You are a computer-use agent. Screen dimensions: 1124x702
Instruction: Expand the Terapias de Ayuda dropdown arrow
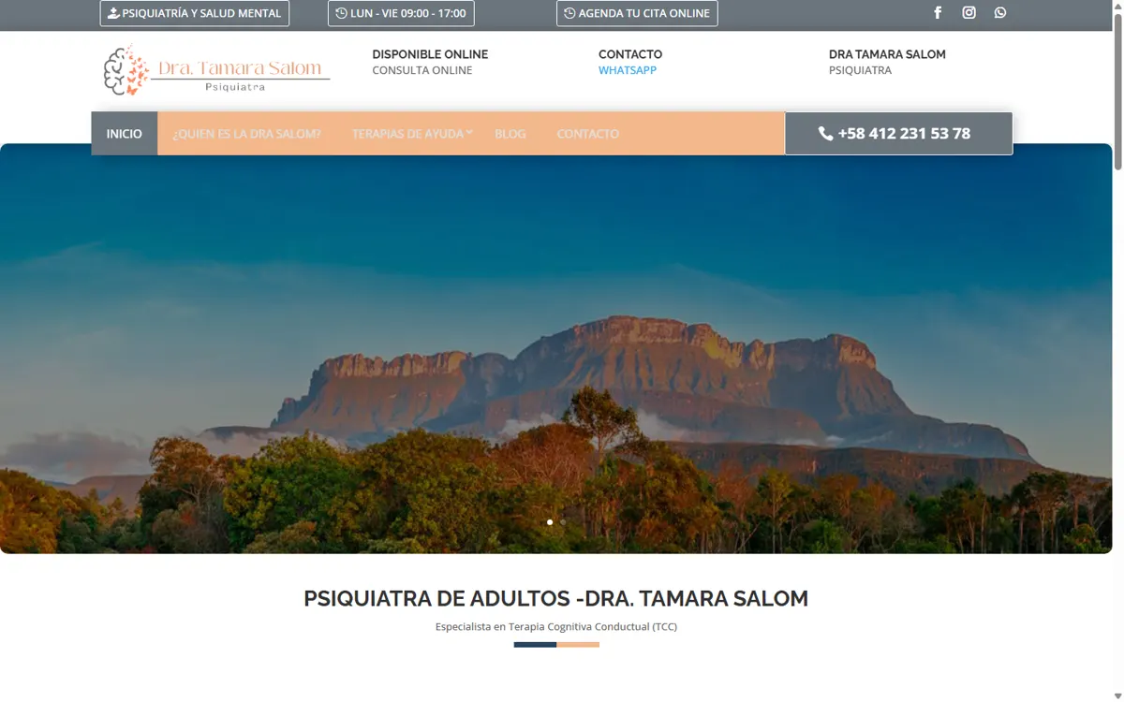click(469, 133)
